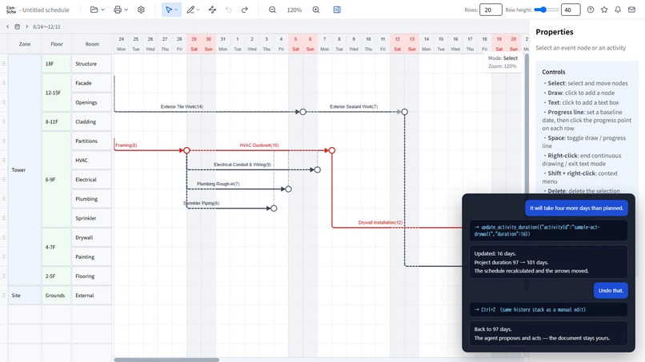Click the drag handle of External row
645x362 pixels.
[x=4, y=296]
